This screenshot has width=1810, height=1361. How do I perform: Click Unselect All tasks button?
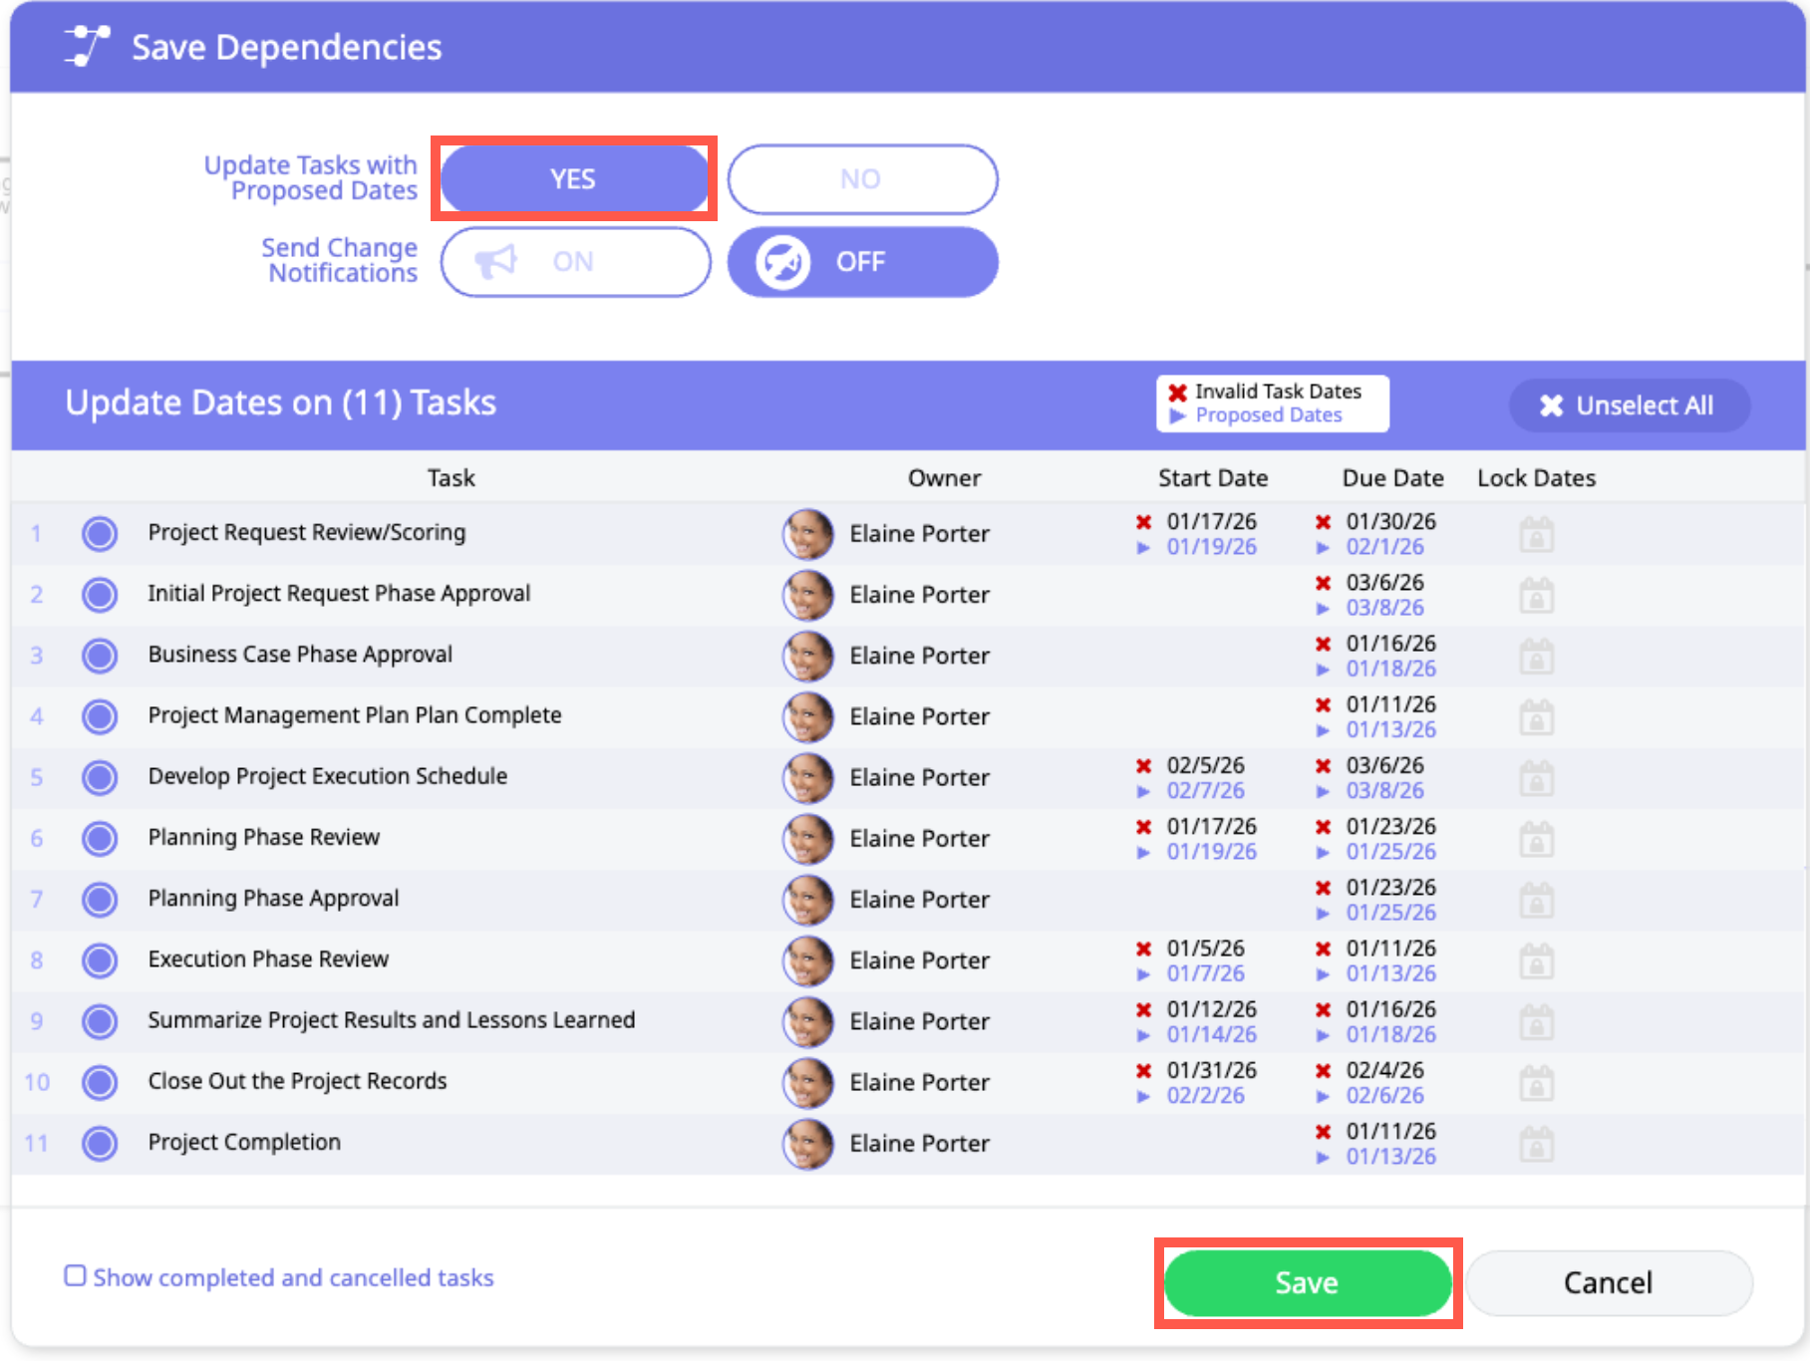(1629, 406)
